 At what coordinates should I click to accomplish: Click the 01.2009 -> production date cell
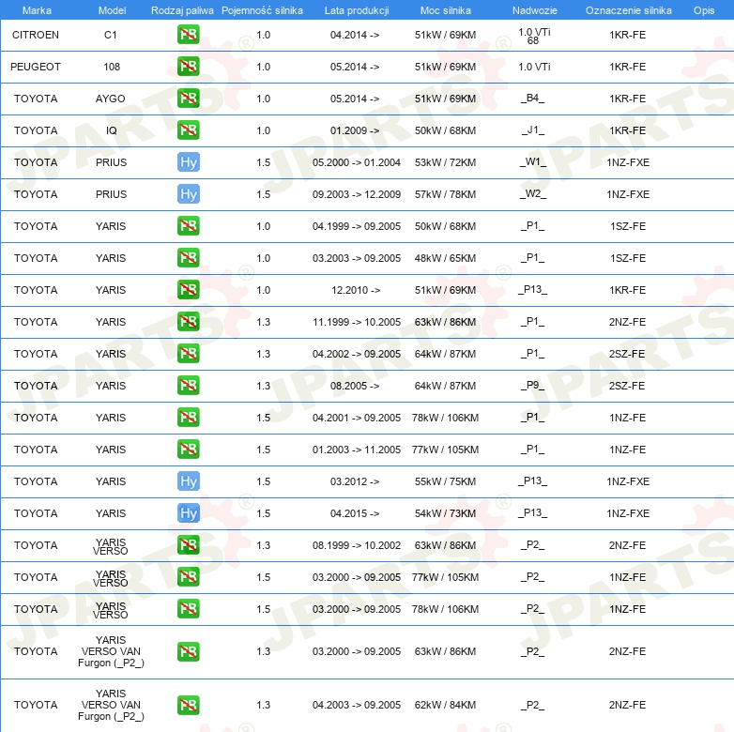(x=355, y=130)
